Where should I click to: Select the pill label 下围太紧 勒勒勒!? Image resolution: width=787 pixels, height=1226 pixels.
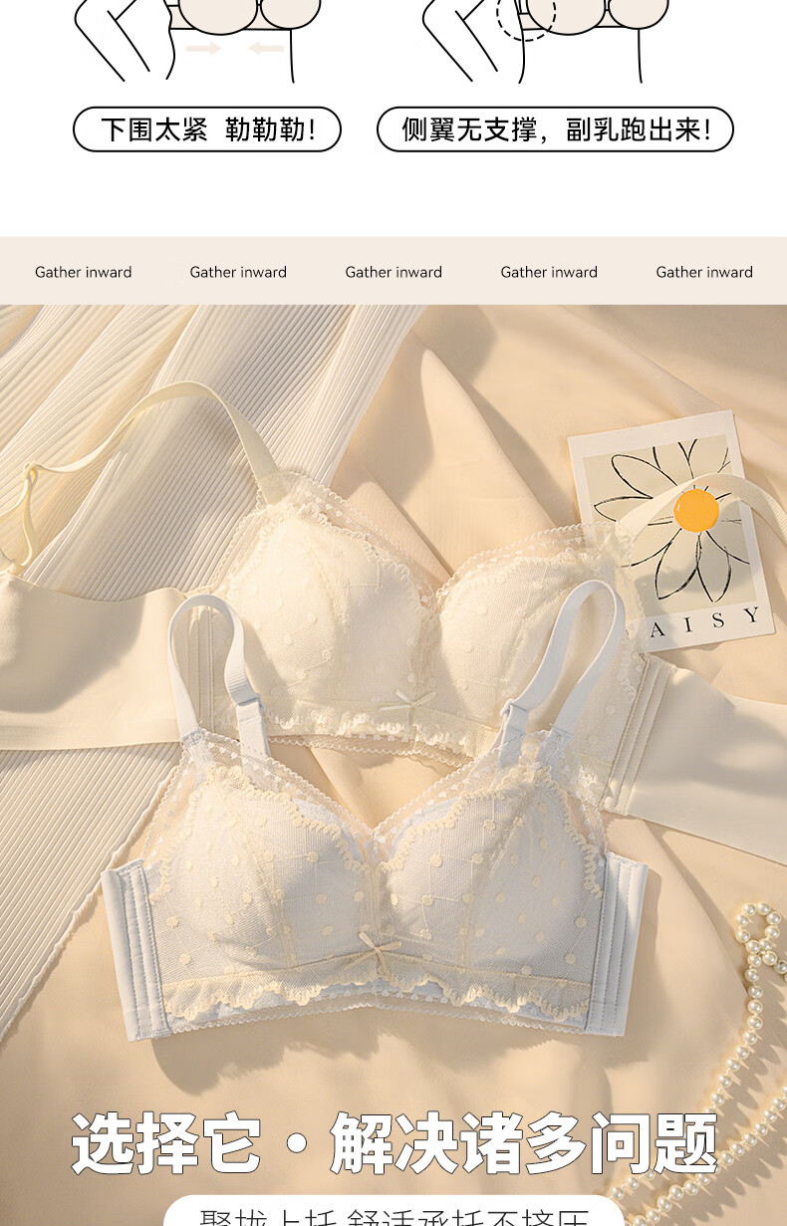207,129
